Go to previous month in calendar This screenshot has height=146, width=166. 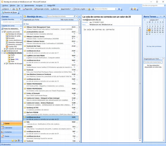pyautogui.click(x=145, y=20)
